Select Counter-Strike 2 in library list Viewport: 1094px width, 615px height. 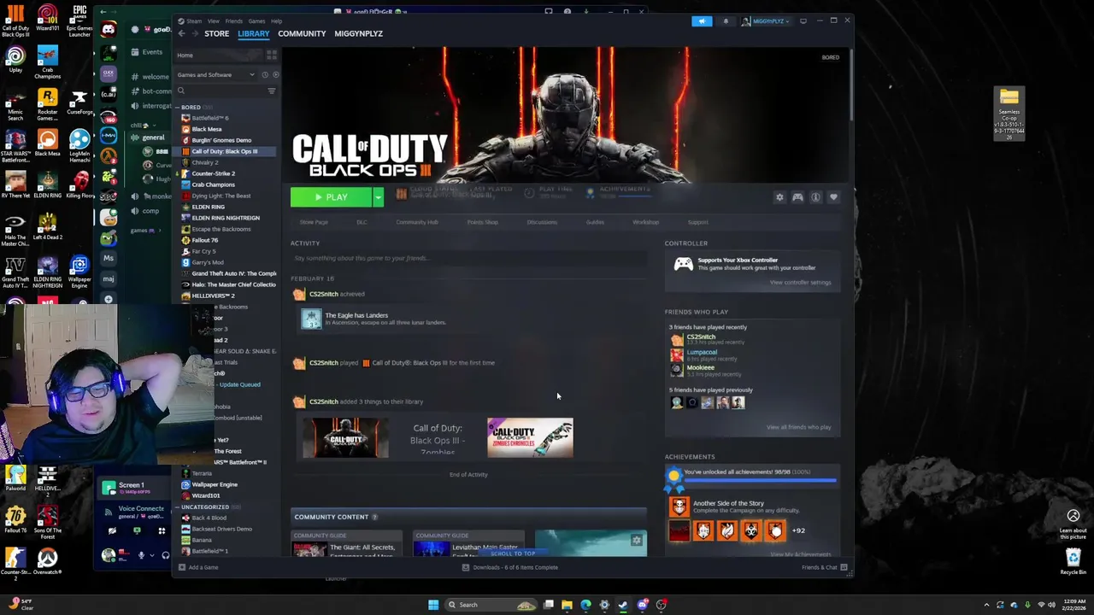(x=213, y=173)
